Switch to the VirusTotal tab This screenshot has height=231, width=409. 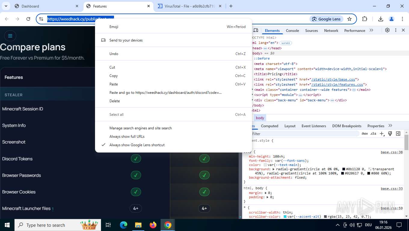pyautogui.click(x=190, y=6)
